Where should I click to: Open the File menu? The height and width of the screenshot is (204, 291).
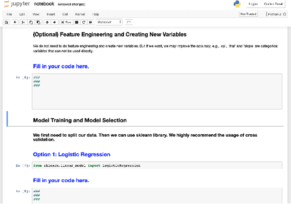coord(9,14)
